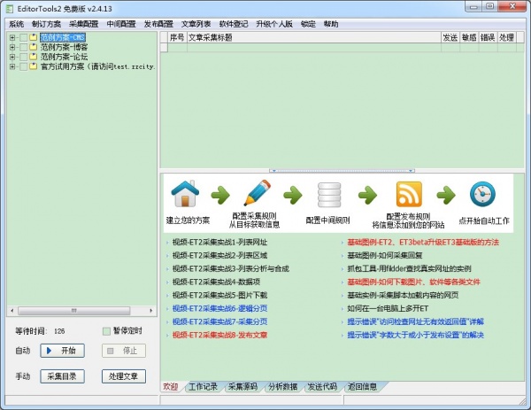Click the tree panel scroll left arrow
This screenshot has width=531, height=410.
point(12,311)
